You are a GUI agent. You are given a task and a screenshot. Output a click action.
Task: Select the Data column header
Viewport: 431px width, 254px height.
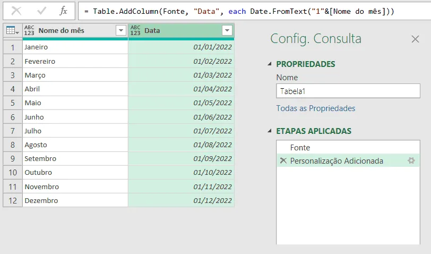[181, 30]
